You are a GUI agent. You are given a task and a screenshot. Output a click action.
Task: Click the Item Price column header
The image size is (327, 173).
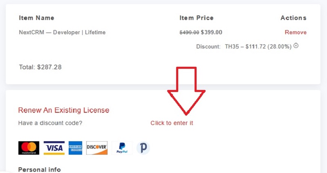pos(197,18)
